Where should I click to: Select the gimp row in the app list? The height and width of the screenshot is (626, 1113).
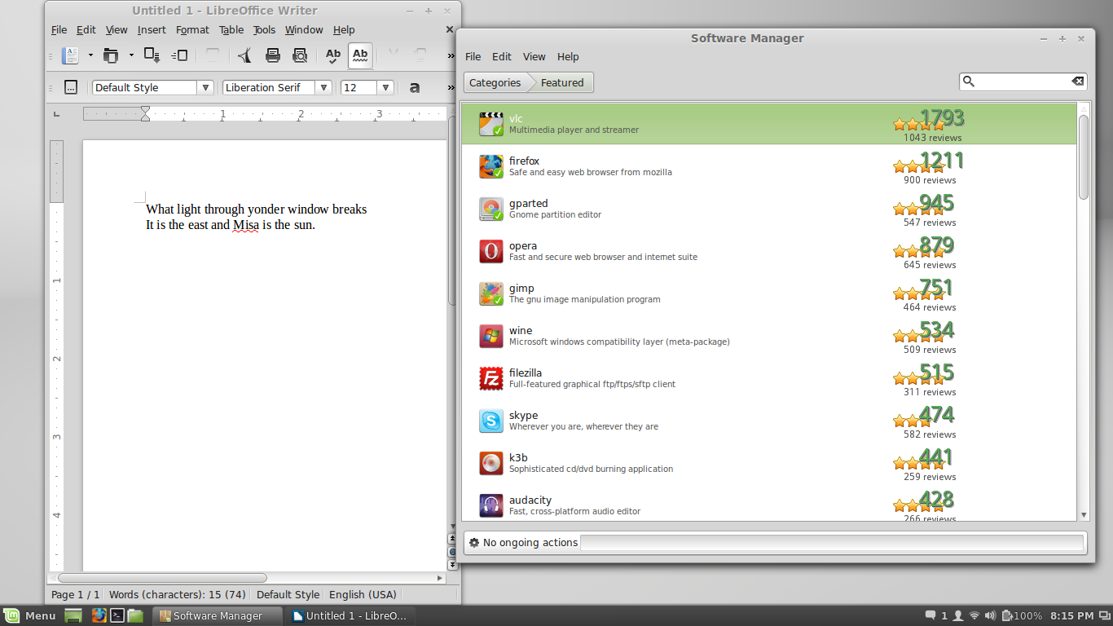(769, 293)
